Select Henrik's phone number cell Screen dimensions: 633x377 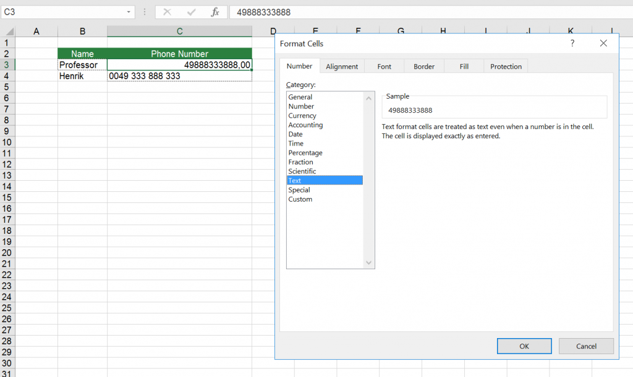click(x=179, y=76)
